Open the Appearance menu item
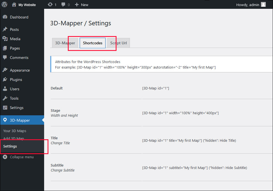The width and height of the screenshot is (273, 191). tap(20, 70)
